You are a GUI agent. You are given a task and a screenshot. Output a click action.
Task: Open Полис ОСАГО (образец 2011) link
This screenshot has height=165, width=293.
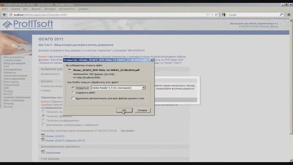65,141
